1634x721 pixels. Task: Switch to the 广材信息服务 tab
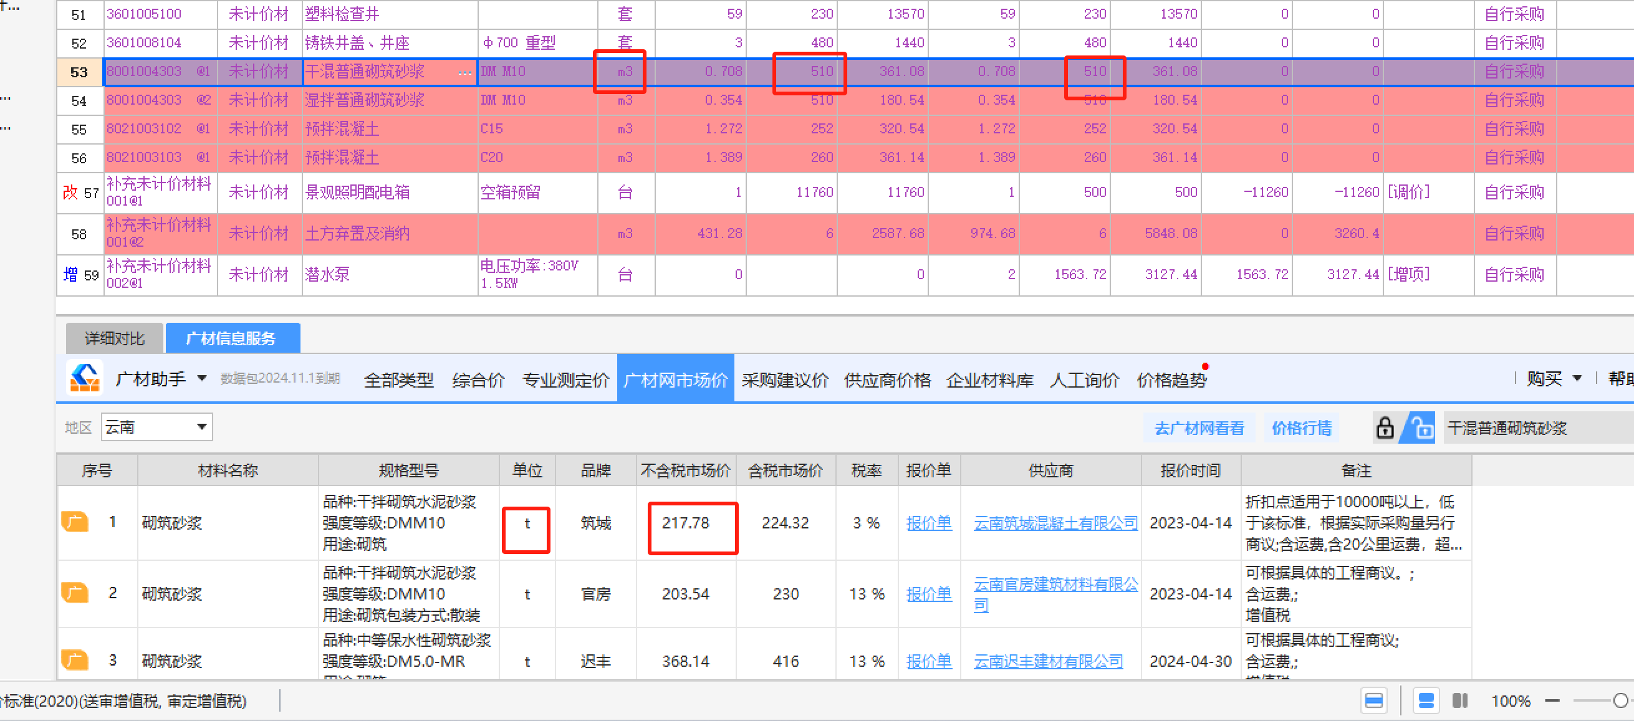(232, 338)
